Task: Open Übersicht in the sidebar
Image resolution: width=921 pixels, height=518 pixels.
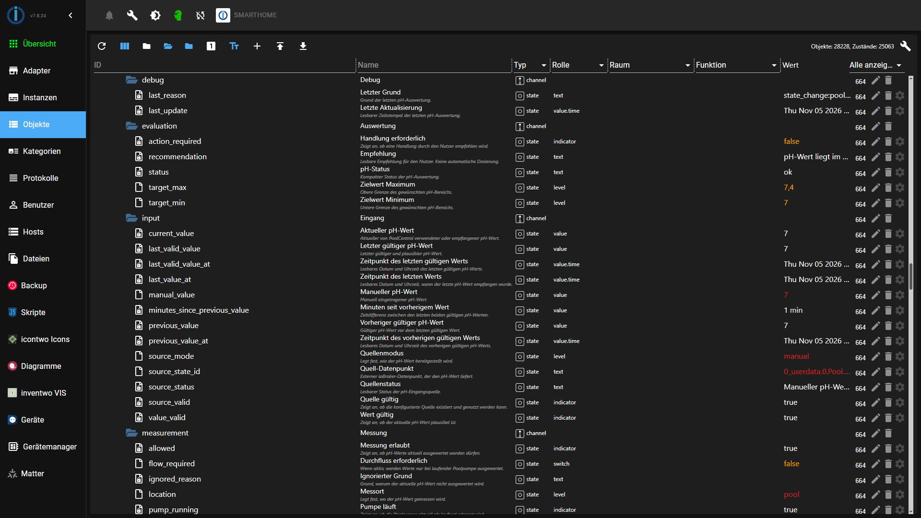Action: point(43,44)
